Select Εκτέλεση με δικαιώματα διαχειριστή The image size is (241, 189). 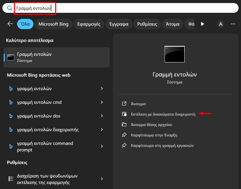[x=163, y=114]
